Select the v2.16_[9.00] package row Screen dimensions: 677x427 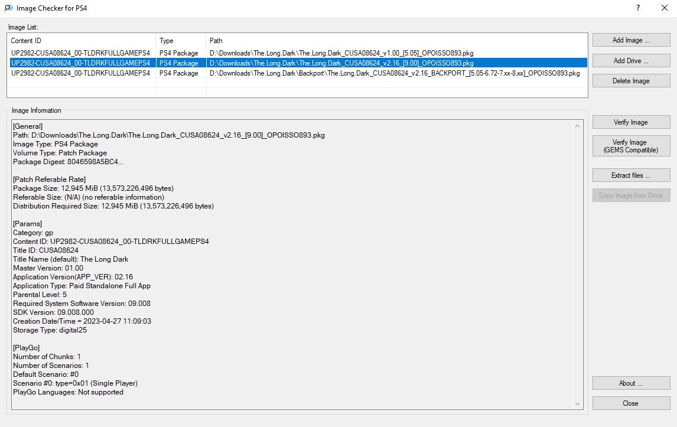[x=298, y=63]
